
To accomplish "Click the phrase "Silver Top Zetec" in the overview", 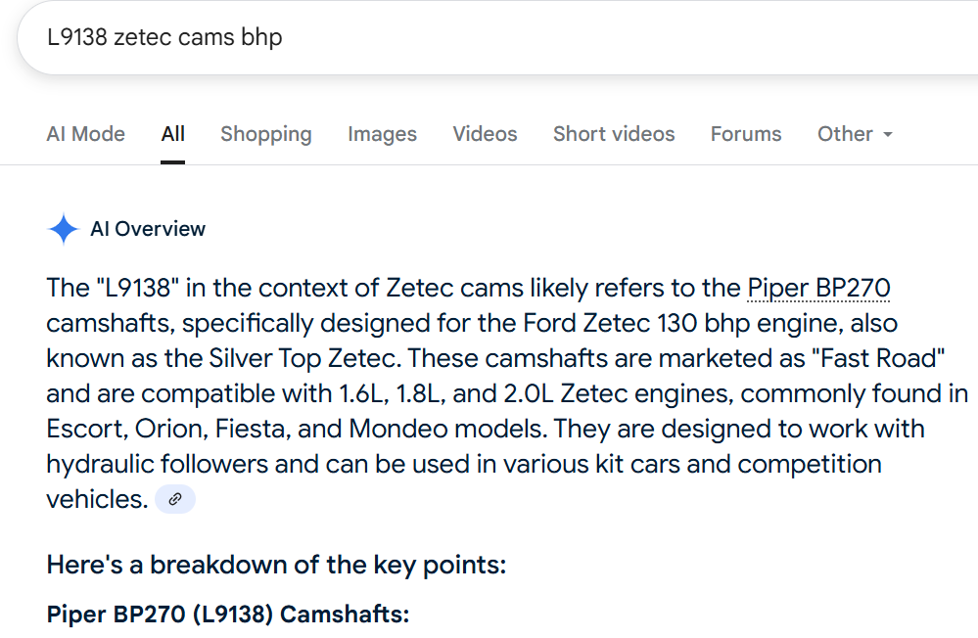I will 302,358.
